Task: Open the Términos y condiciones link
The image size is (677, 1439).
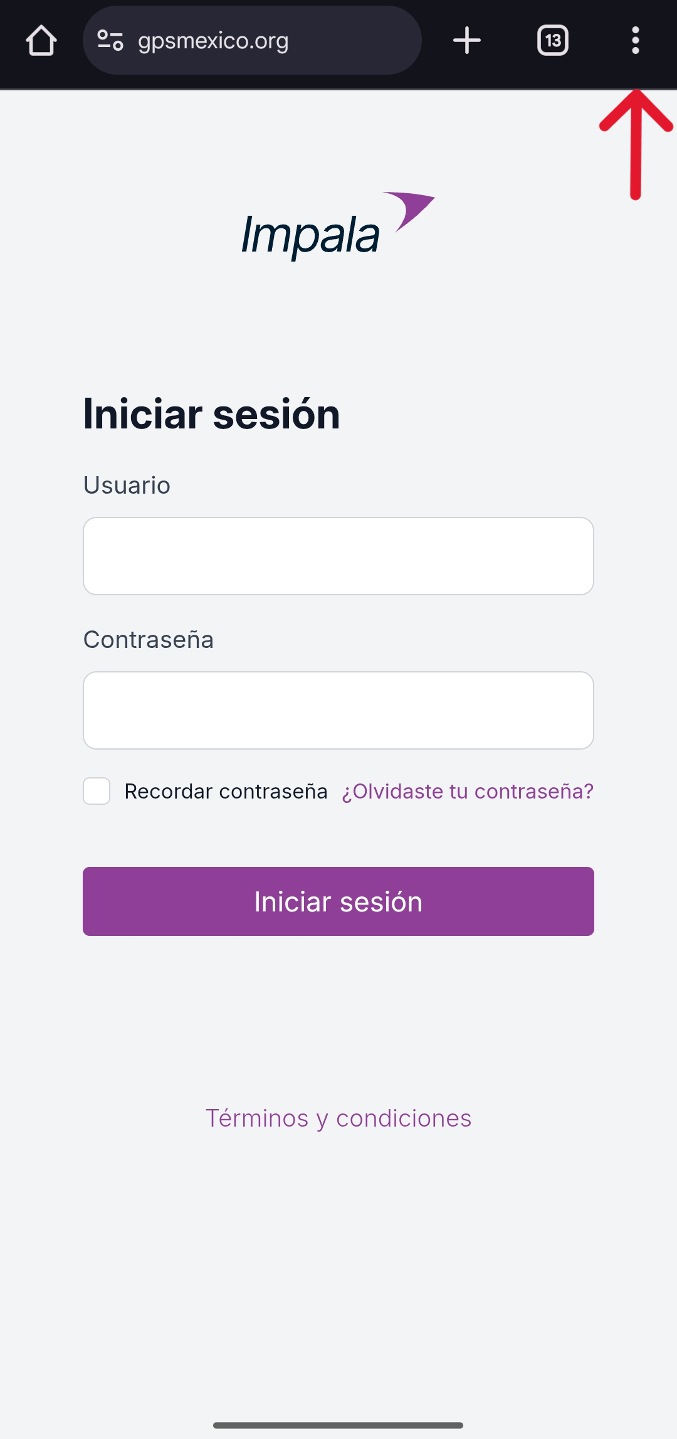Action: pyautogui.click(x=338, y=1118)
